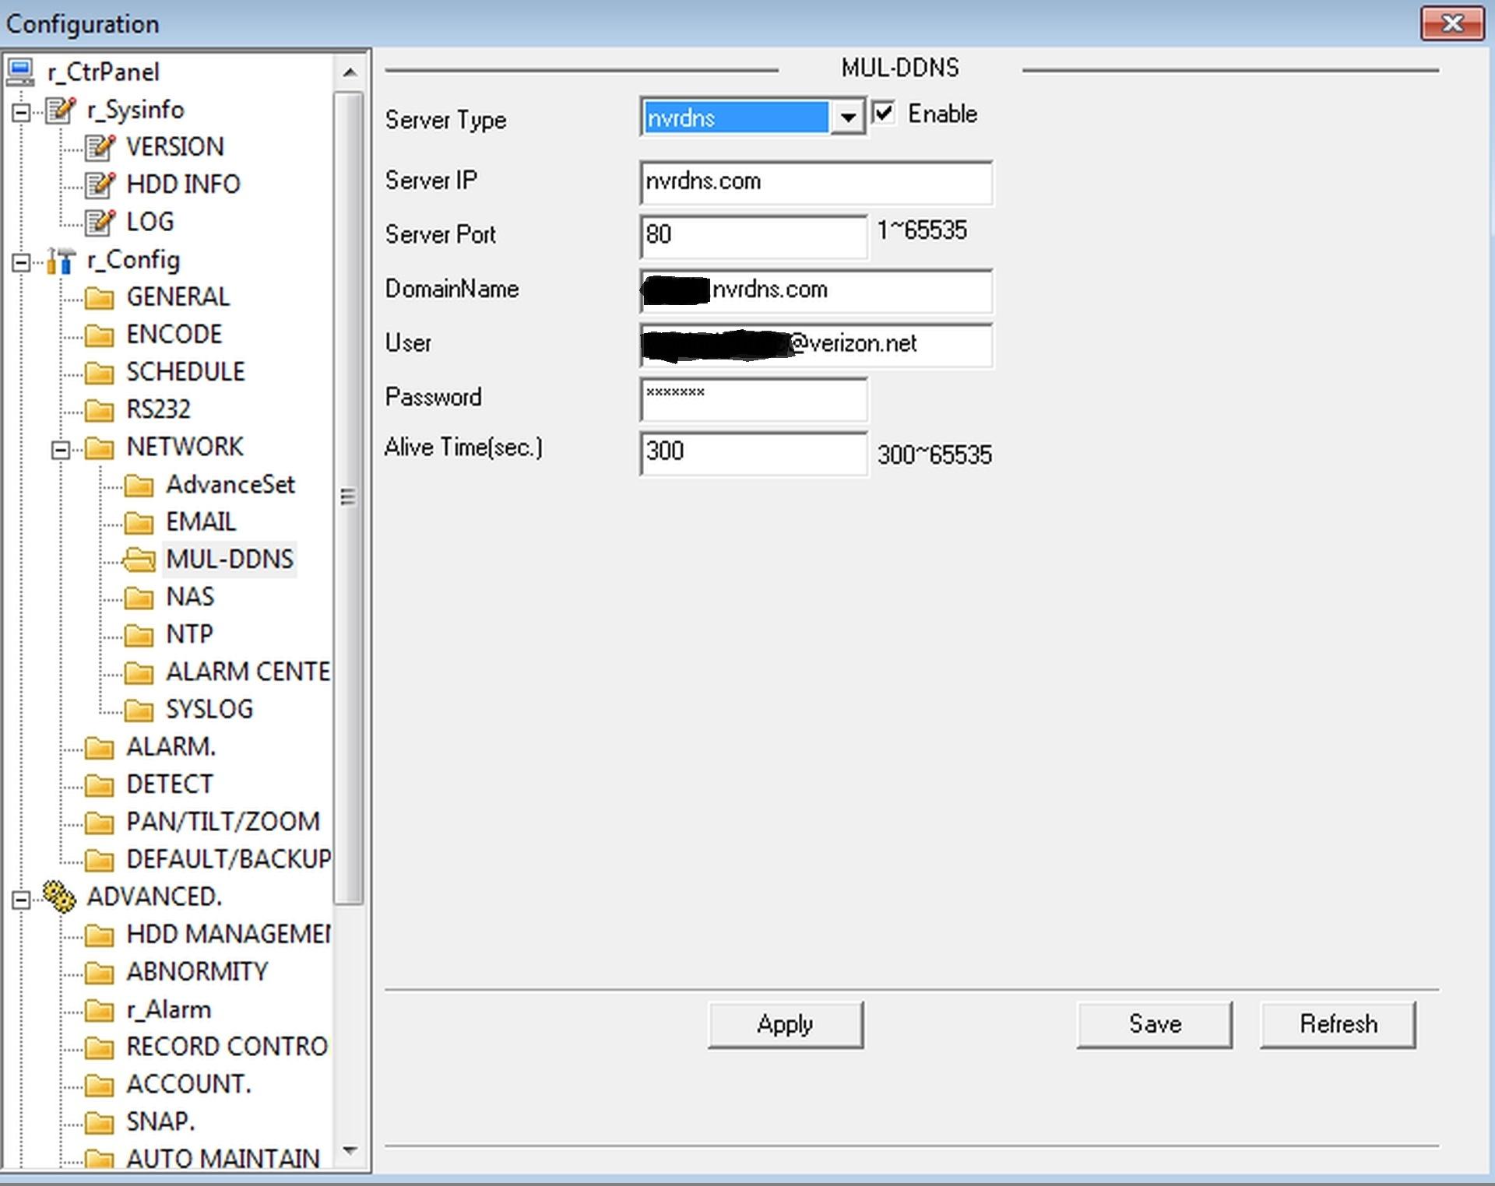Select the NTP tree item
Viewport: 1495px width, 1186px height.
click(x=189, y=634)
